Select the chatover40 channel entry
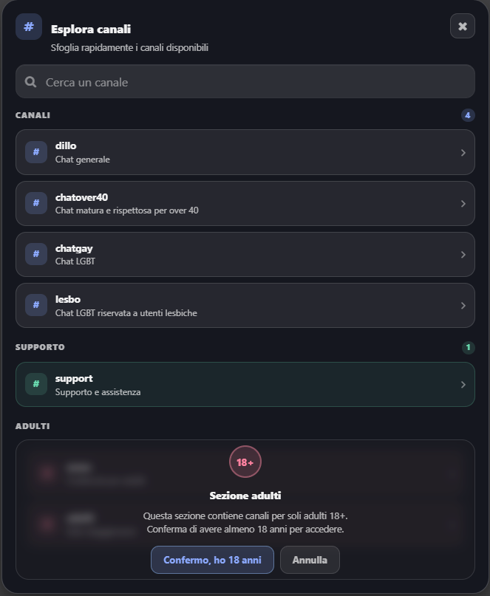The height and width of the screenshot is (596, 490). pos(245,203)
